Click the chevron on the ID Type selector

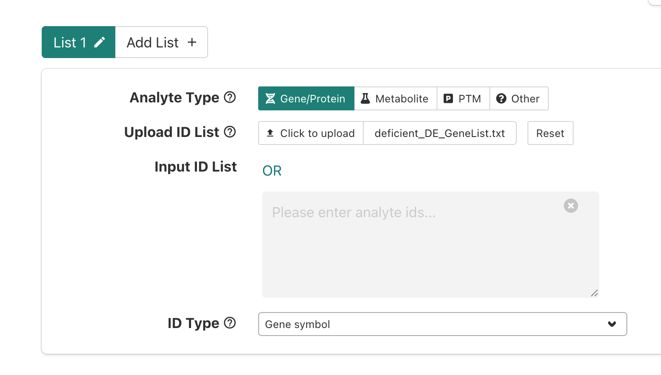click(x=612, y=324)
